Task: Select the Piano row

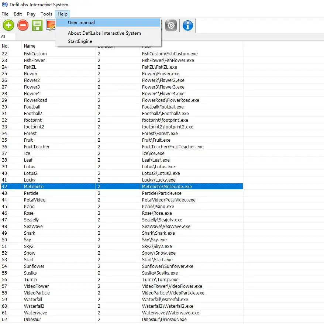Action: click(x=122, y=206)
